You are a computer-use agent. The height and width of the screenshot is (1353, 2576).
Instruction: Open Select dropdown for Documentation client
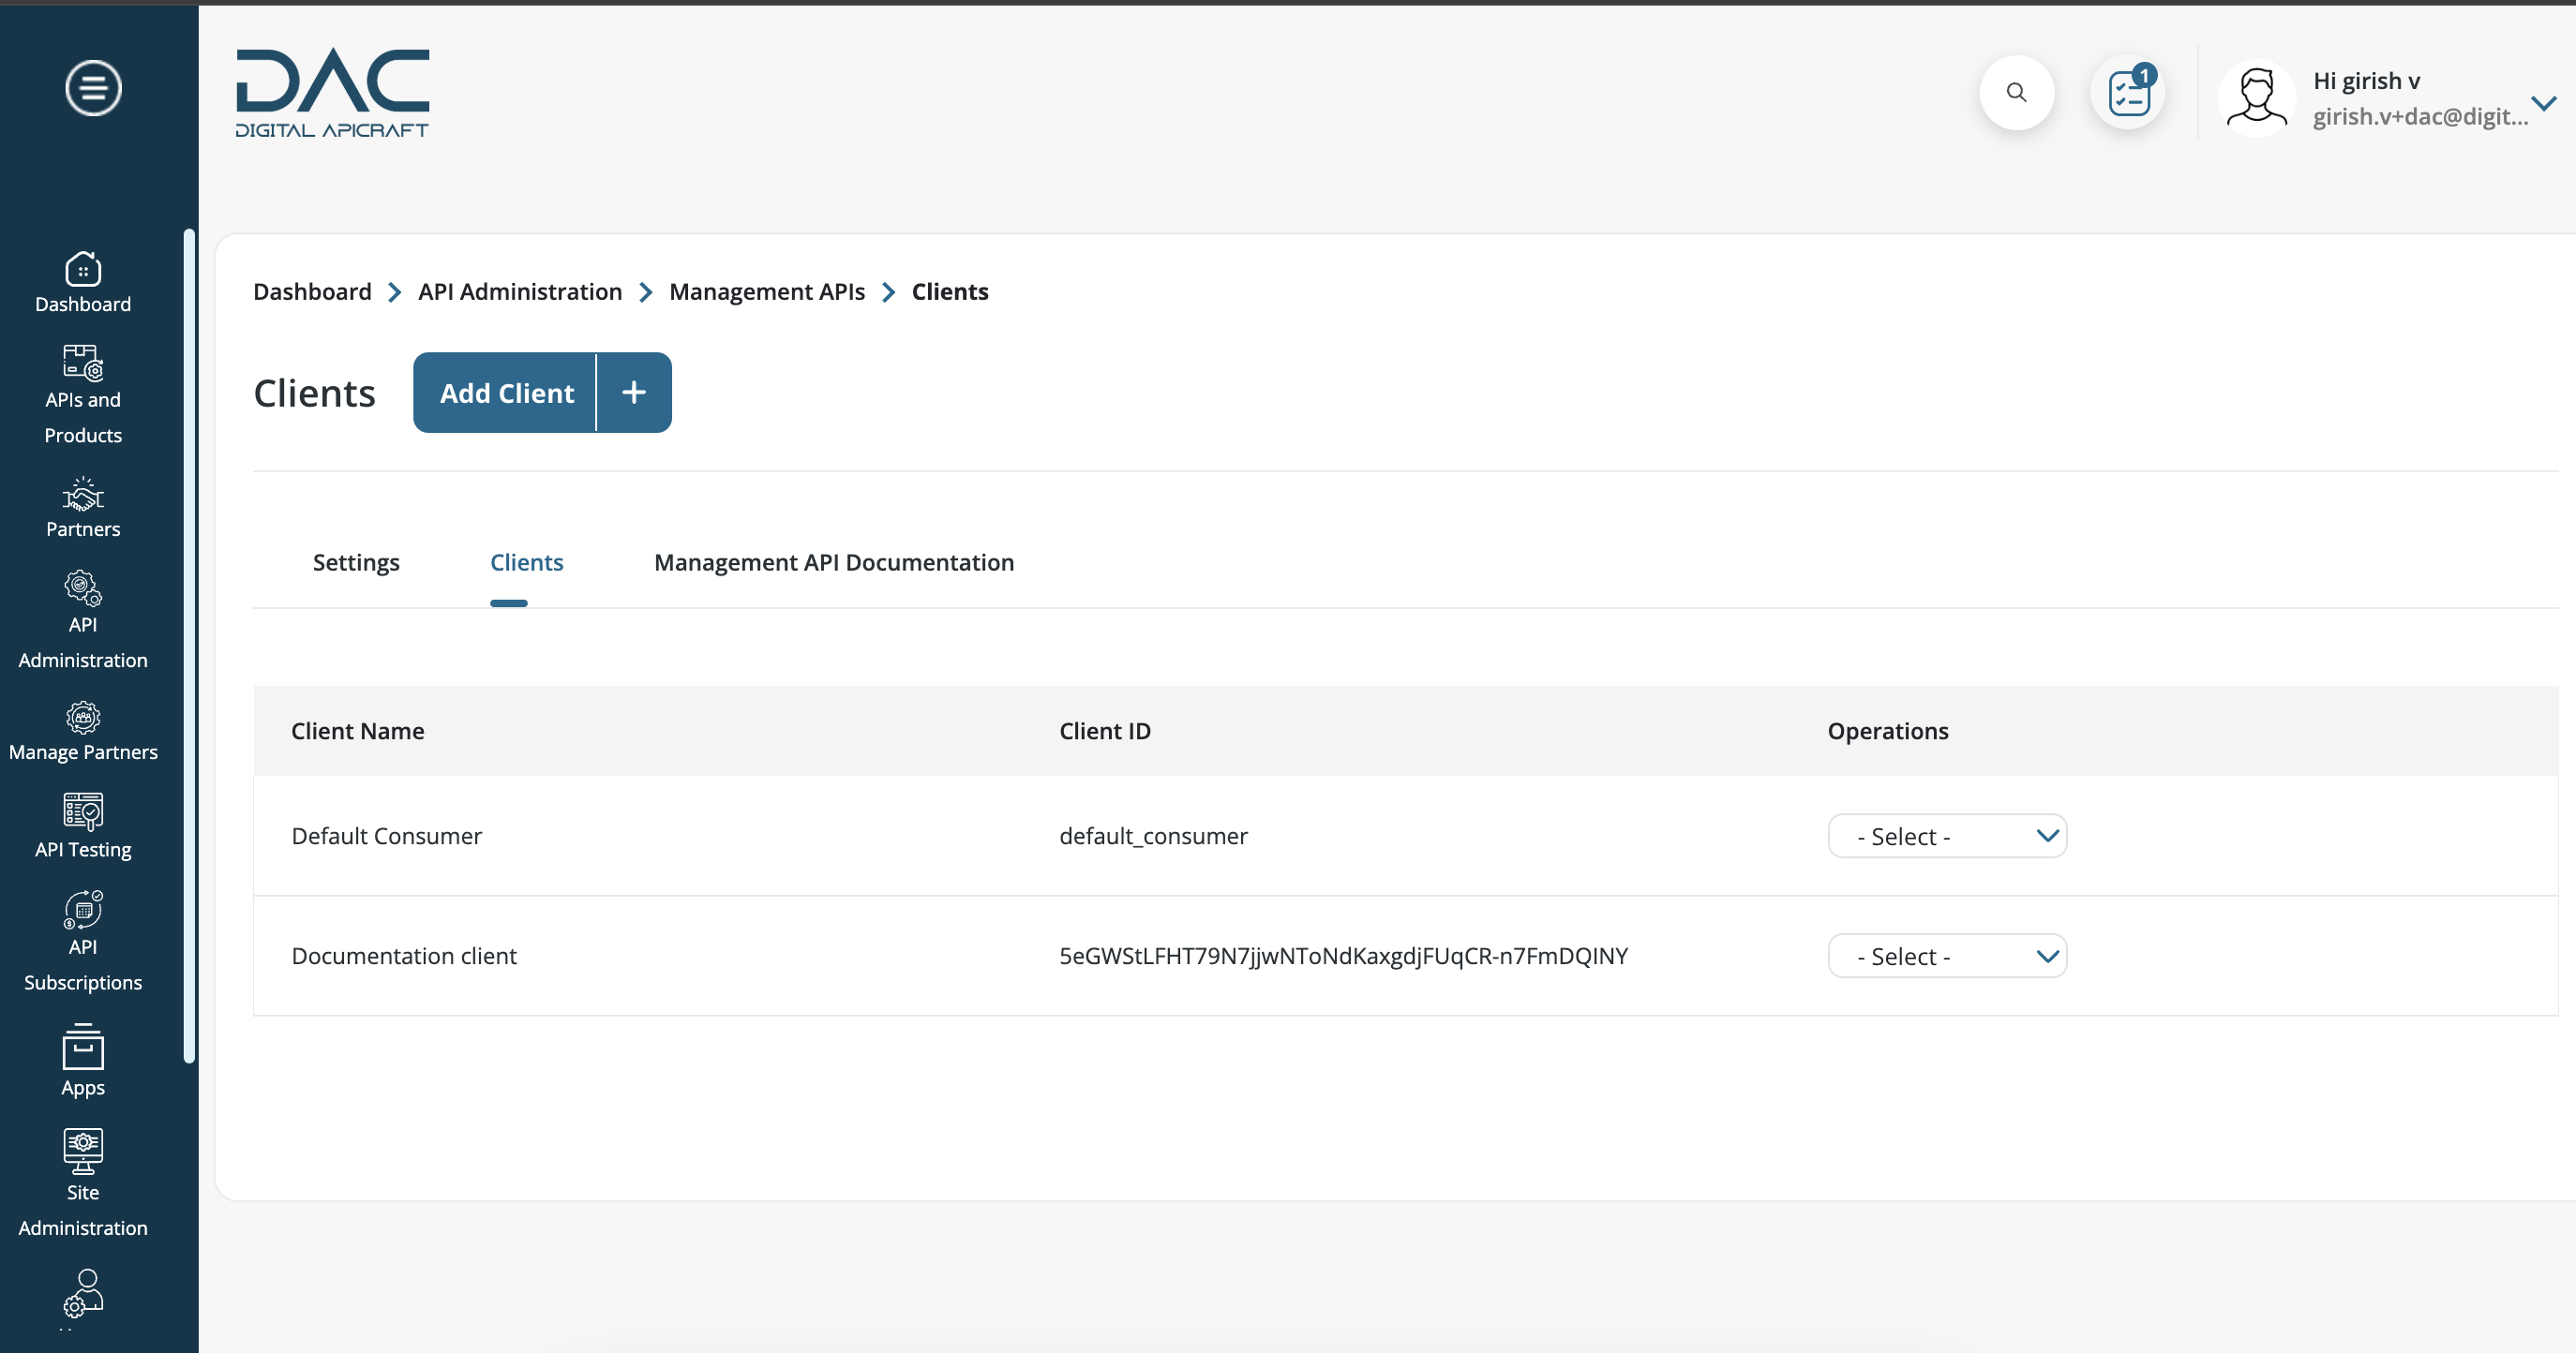pos(1947,957)
